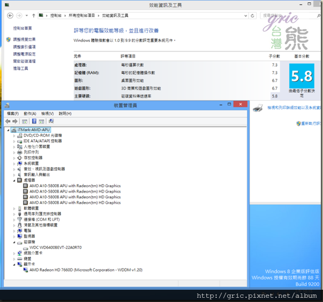Viewport: 323px width, 302px height.
Task: Click the Refresh icon beside the address bar
Action: click(x=252, y=15)
